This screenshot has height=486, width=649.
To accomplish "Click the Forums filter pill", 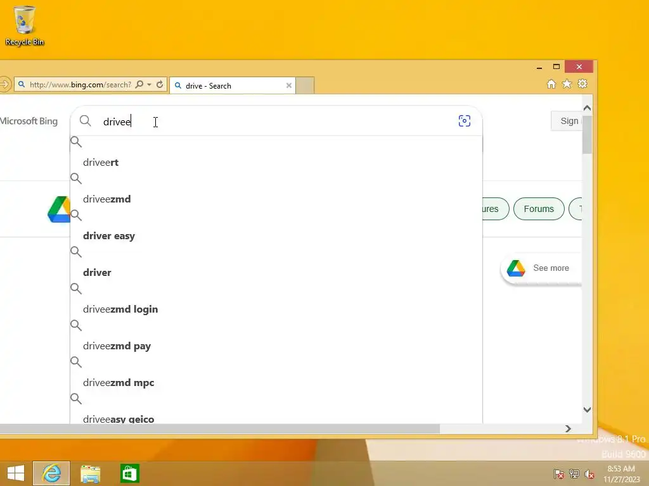I will [x=539, y=209].
